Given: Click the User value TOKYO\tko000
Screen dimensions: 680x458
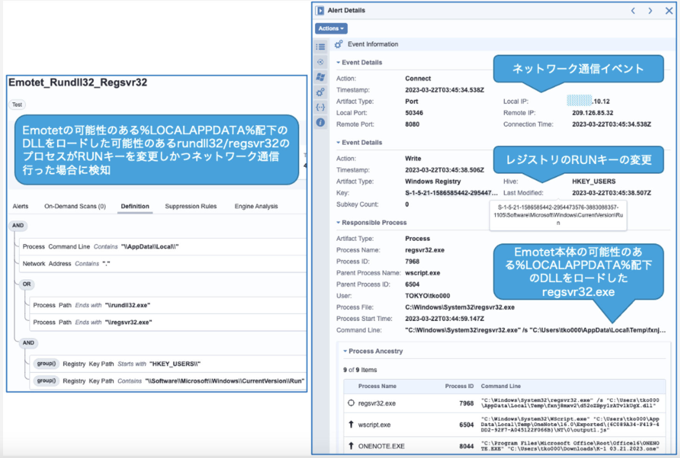Looking at the screenshot, I should 427,296.
